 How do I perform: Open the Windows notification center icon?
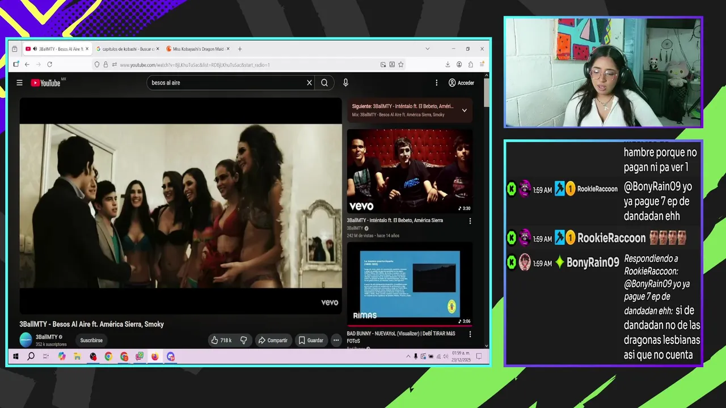[x=479, y=356]
